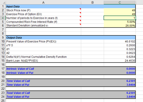Click comment indicator on Number of periods row
Viewport: 143px width, 102px height.
click(x=80, y=17)
